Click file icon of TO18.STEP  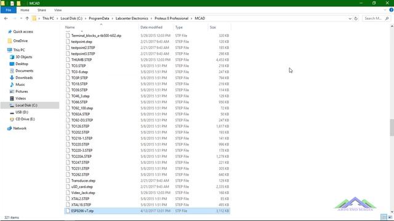click(x=68, y=84)
